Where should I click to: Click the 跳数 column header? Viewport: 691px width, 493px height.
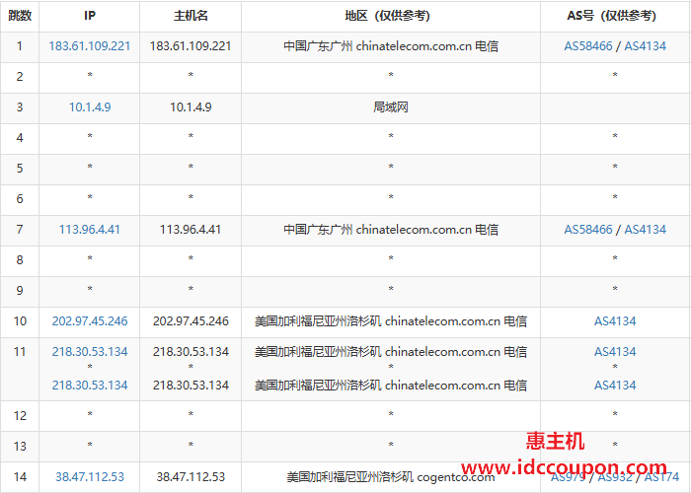[x=20, y=16]
